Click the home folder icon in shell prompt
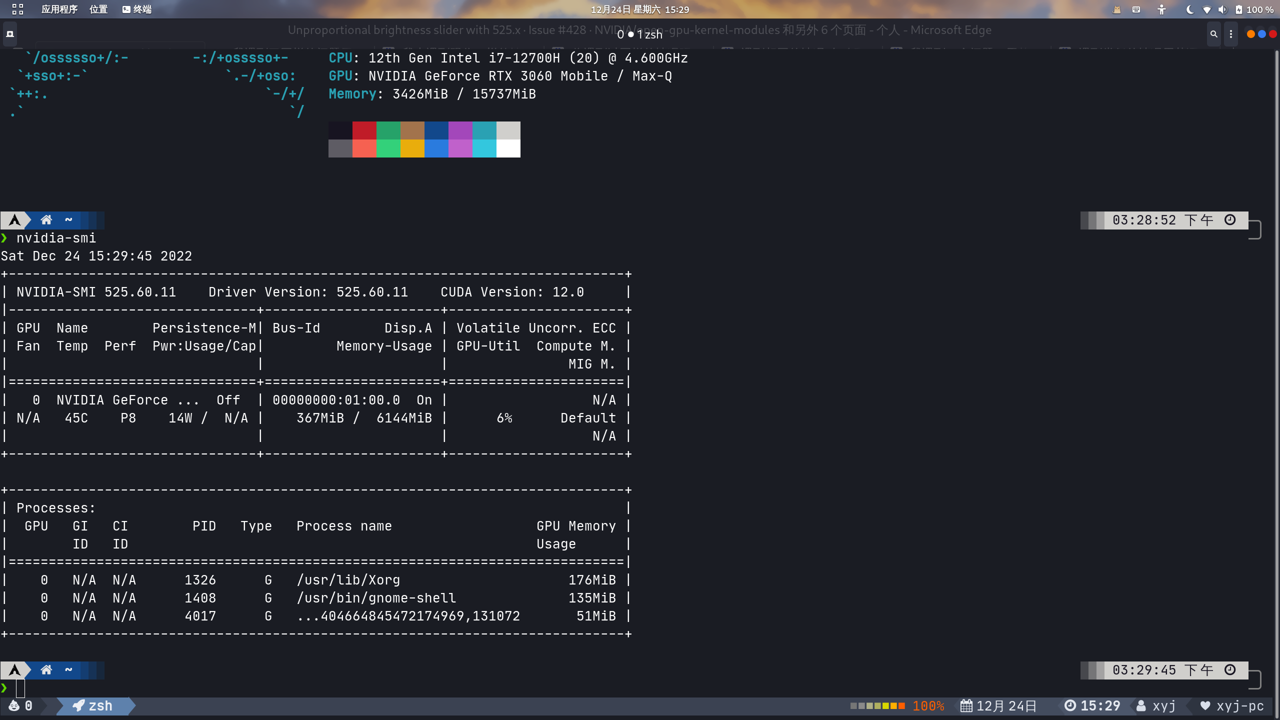Image resolution: width=1280 pixels, height=720 pixels. (46, 220)
